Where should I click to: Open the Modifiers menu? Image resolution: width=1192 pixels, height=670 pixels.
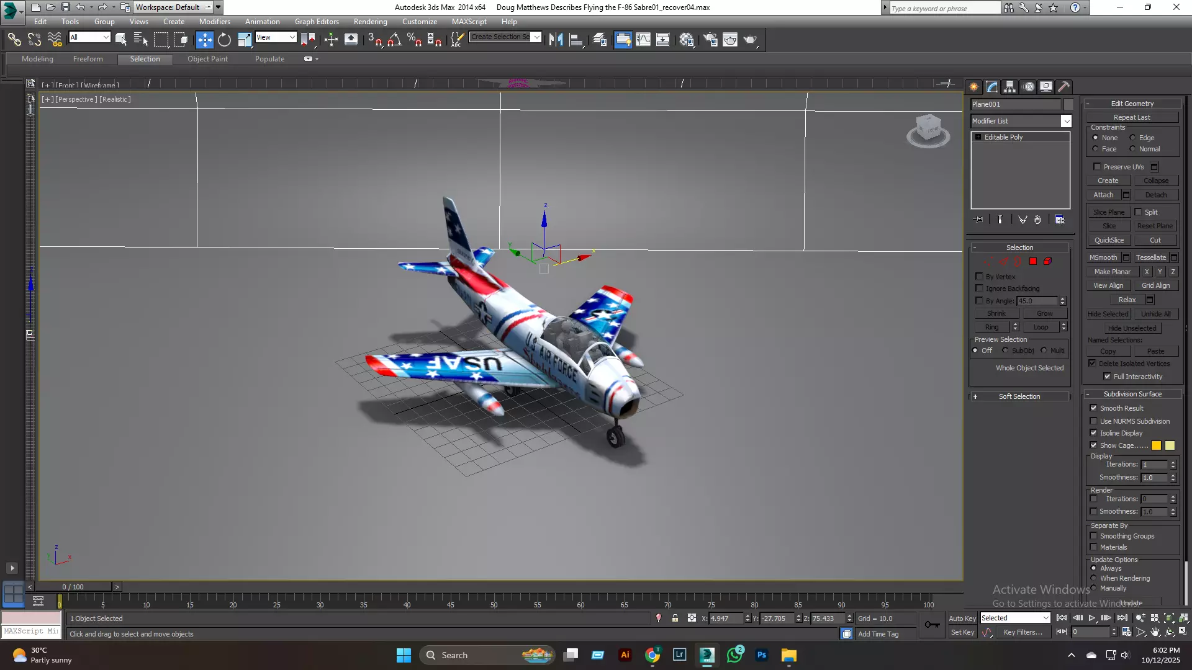tap(214, 22)
